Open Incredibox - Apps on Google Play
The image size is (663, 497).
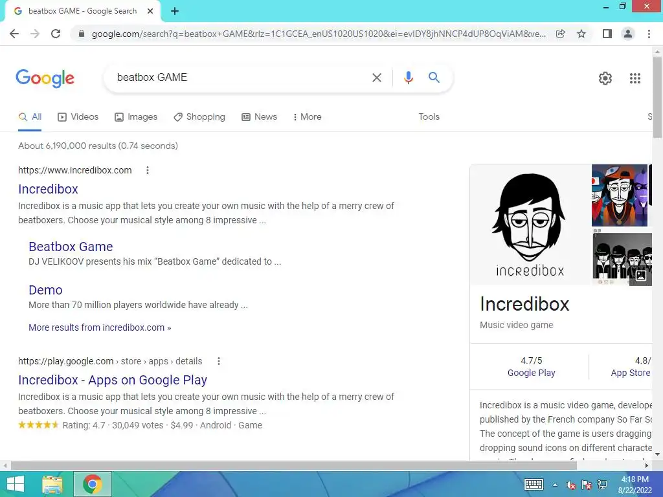113,380
